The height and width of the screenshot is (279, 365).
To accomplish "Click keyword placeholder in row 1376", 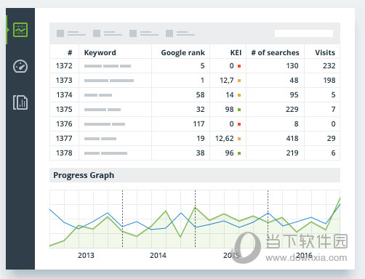I will (105, 124).
